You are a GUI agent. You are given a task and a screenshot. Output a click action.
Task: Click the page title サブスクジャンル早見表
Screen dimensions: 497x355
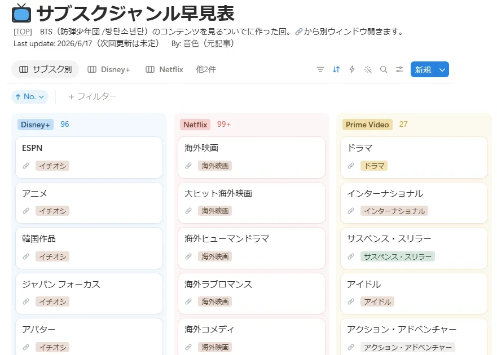tap(135, 14)
